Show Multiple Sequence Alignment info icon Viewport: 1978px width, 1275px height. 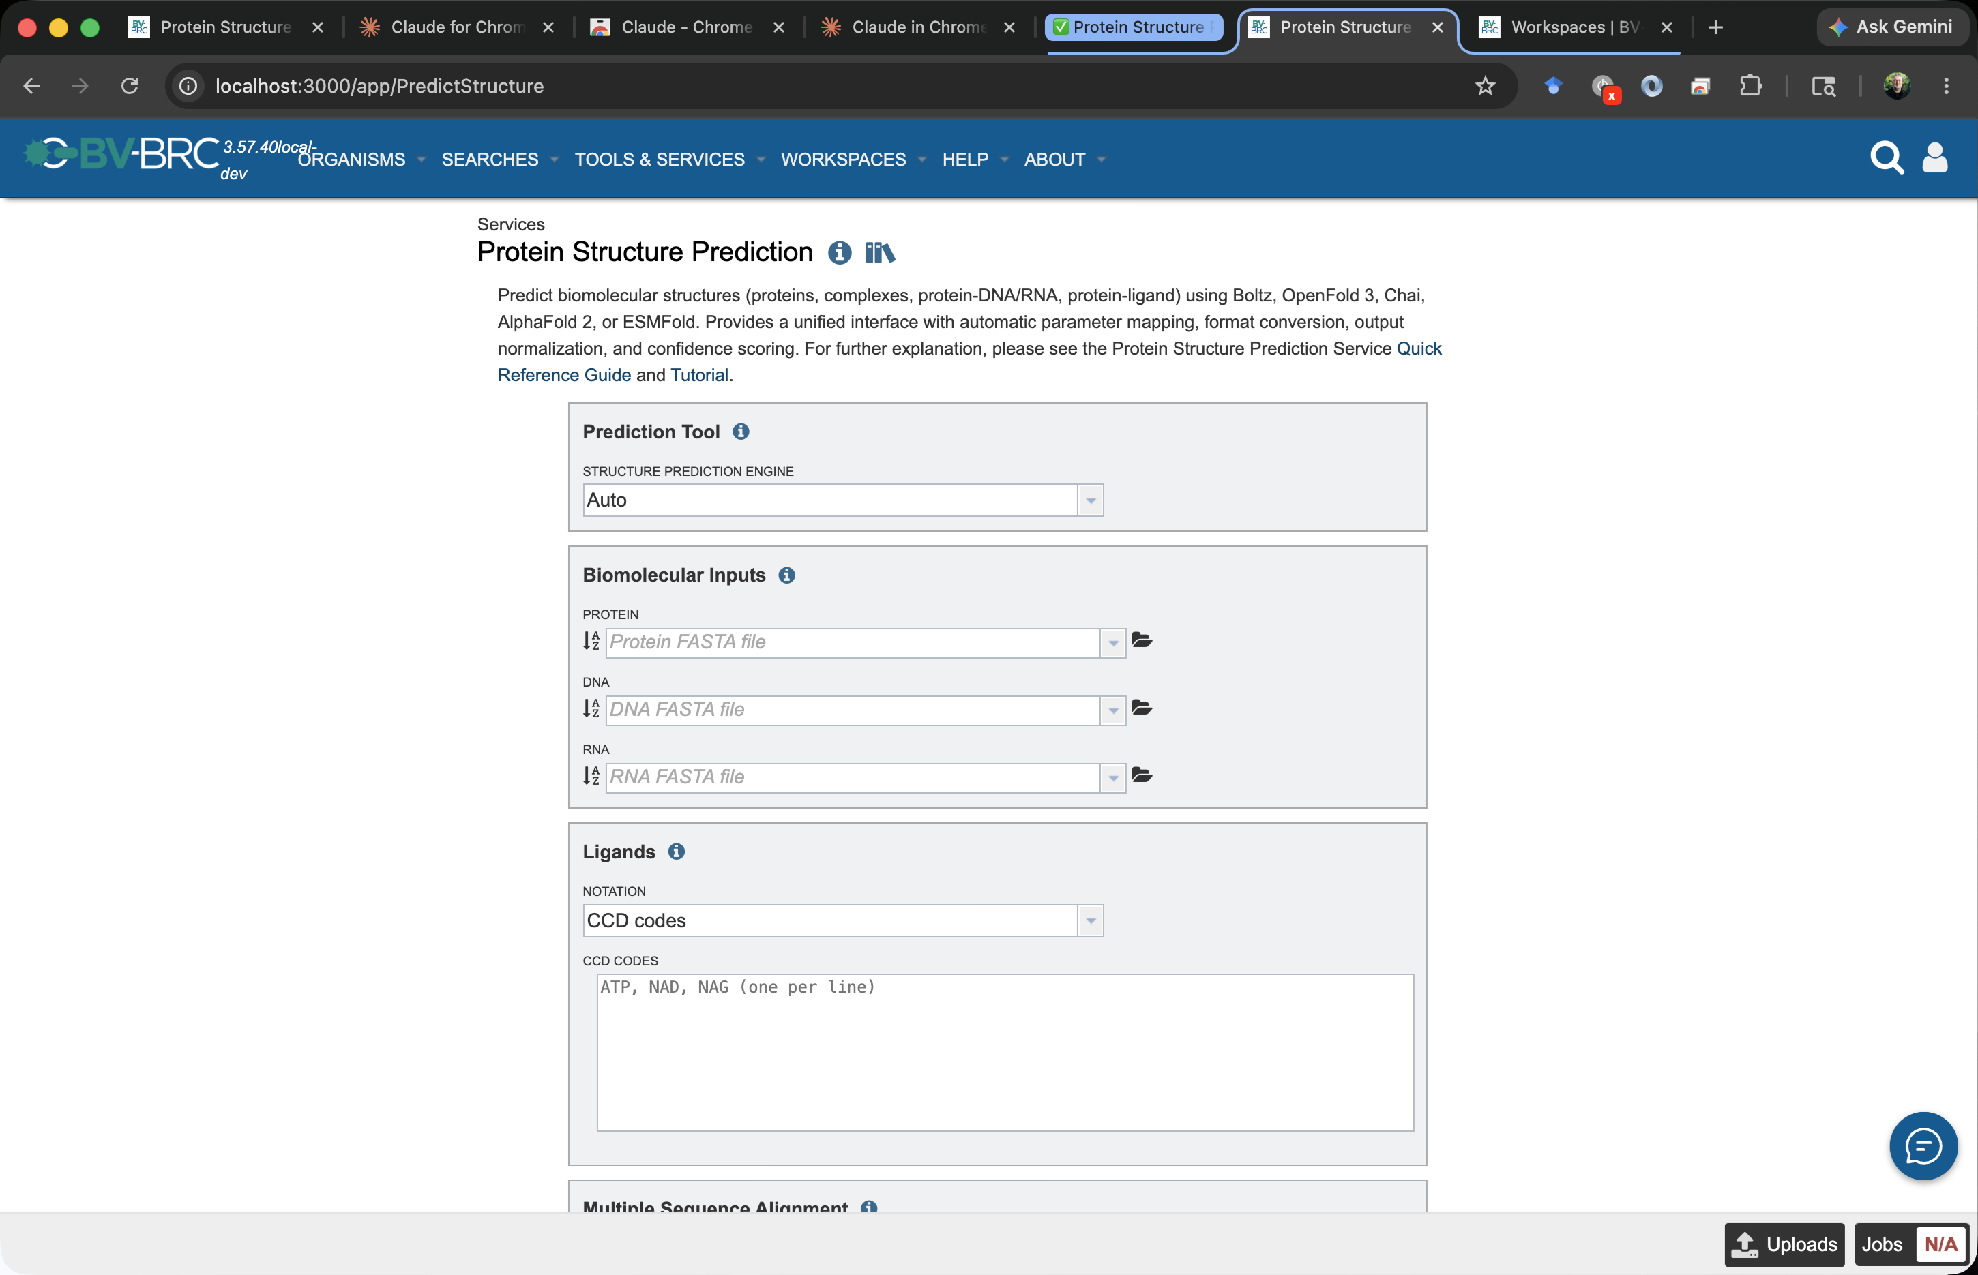868,1207
